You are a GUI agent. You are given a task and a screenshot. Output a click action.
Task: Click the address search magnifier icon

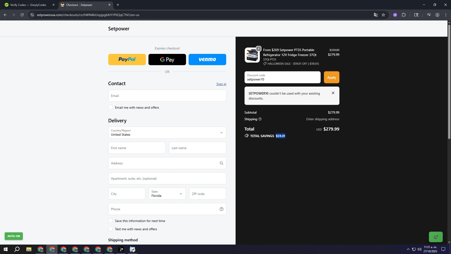(221, 163)
